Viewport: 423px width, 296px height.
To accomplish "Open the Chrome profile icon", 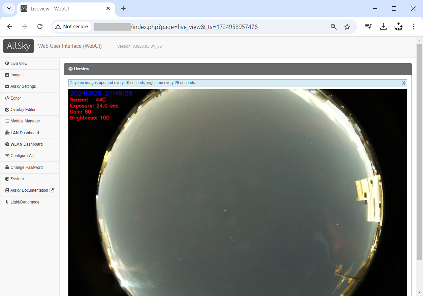I will [x=398, y=27].
